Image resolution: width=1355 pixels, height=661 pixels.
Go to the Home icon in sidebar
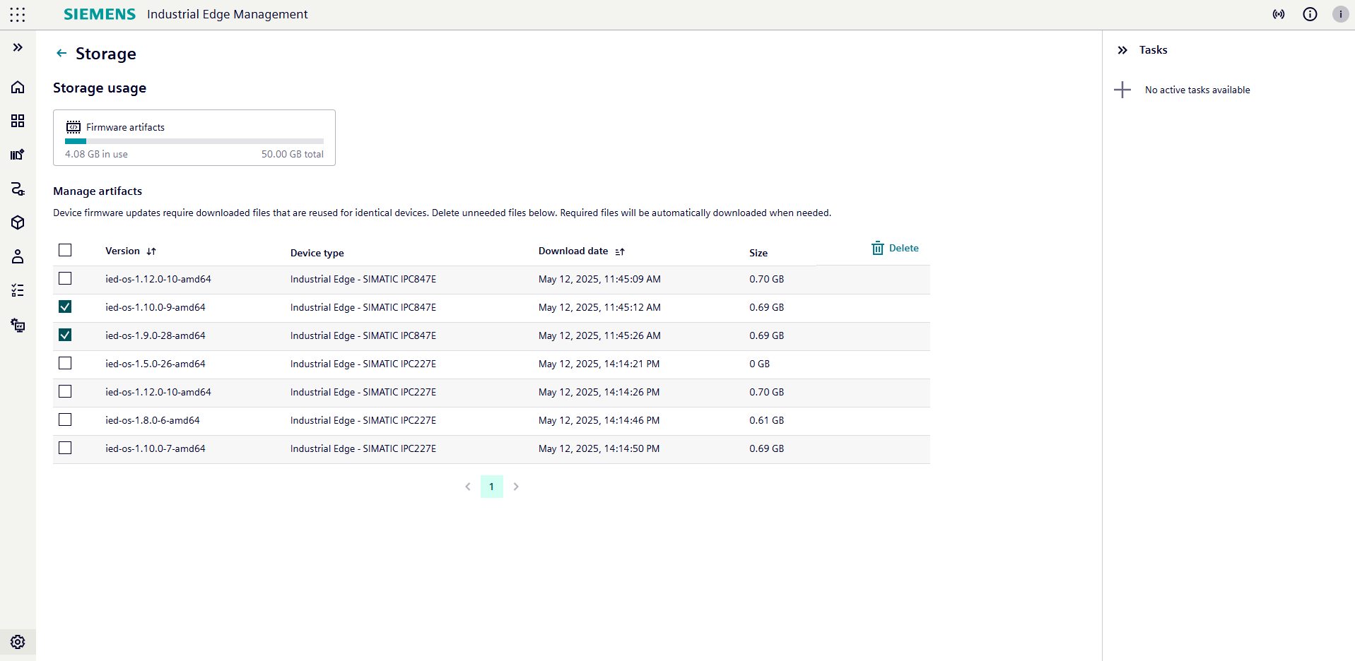(18, 87)
